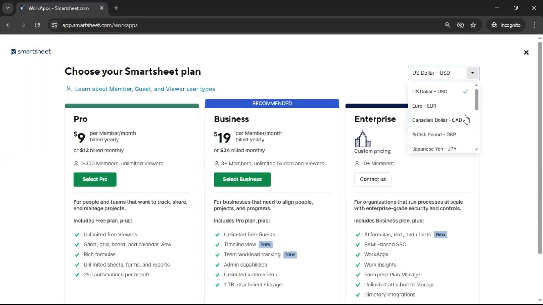Click the third-party cookies blocked icon
This screenshot has width=543, height=305.
(460, 25)
